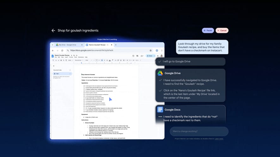Open the Insert menu
This screenshot has width=280, height=157.
coord(66,57)
